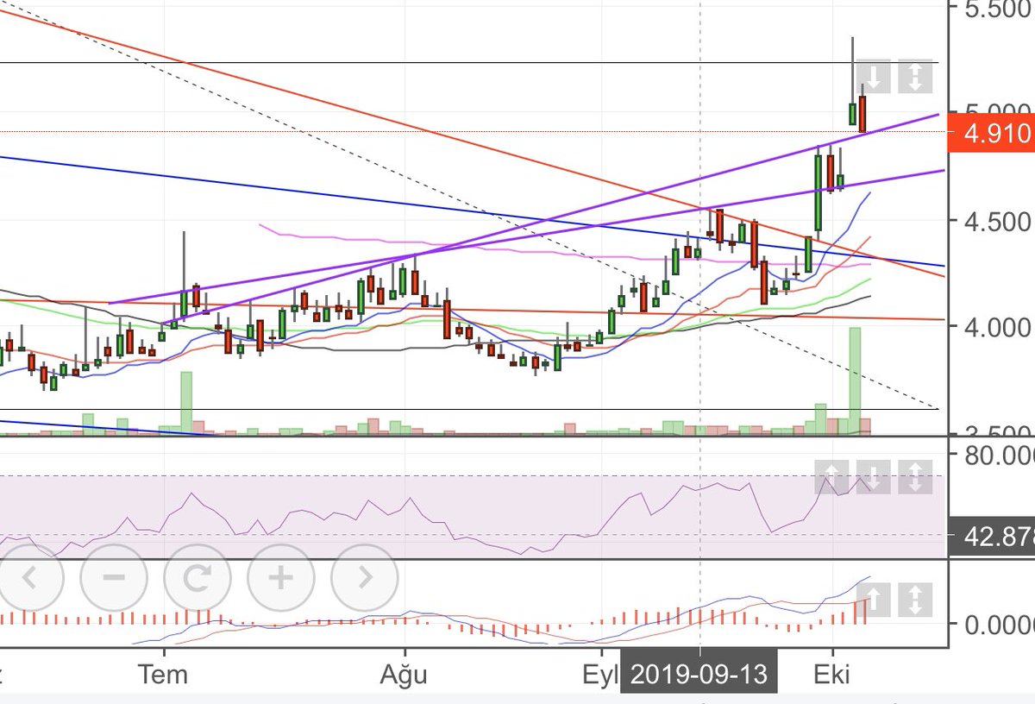Click the 5.500 price scale label
Image resolution: width=1035 pixels, height=704 pixels.
pos(999,10)
